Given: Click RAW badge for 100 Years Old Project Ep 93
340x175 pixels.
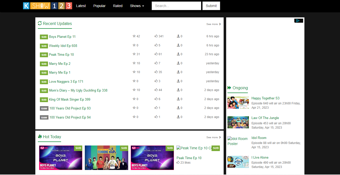Looking at the screenshot, I should pos(44,108).
